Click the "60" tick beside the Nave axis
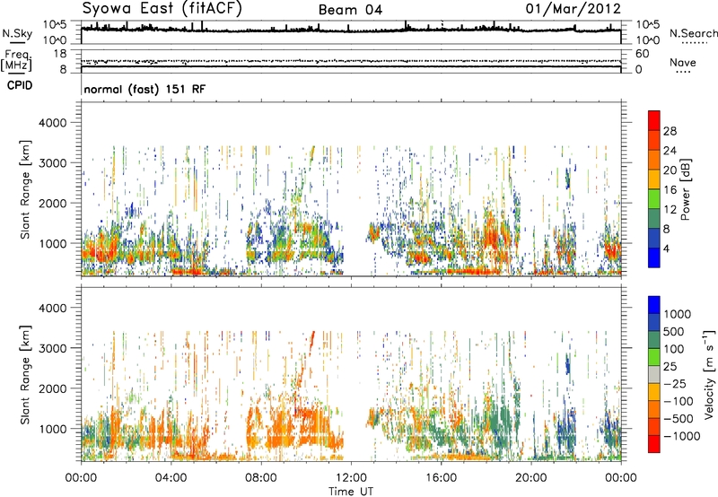The image size is (718, 497). click(642, 54)
